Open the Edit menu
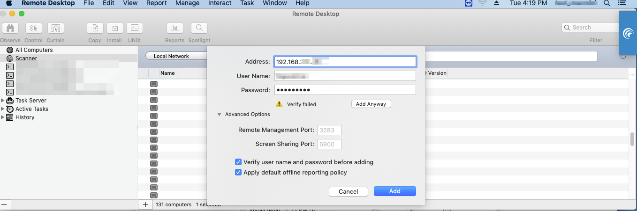This screenshot has height=211, width=637. [x=108, y=3]
